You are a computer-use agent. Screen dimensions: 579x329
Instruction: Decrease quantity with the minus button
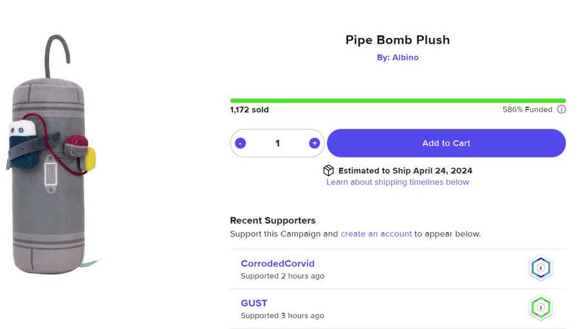coord(241,143)
